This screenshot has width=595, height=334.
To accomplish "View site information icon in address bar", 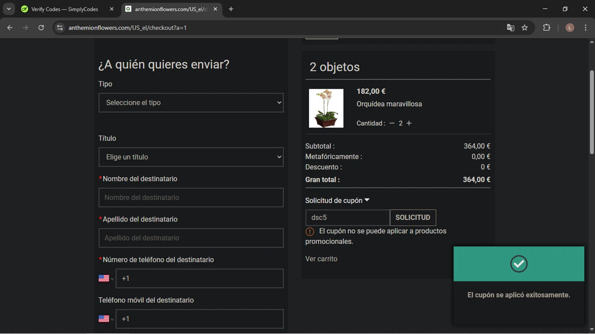I will point(60,28).
